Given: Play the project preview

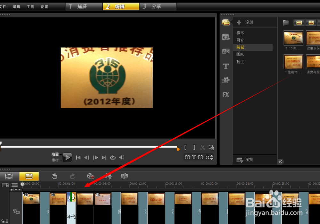Looking at the screenshot, I should [x=67, y=158].
